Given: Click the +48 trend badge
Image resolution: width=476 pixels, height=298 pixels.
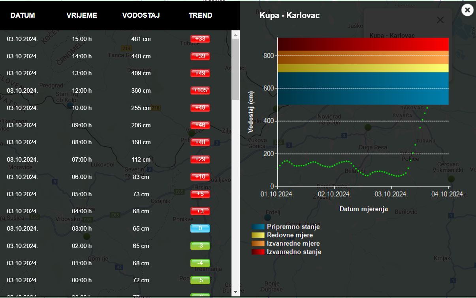Looking at the screenshot, I should [x=200, y=142].
